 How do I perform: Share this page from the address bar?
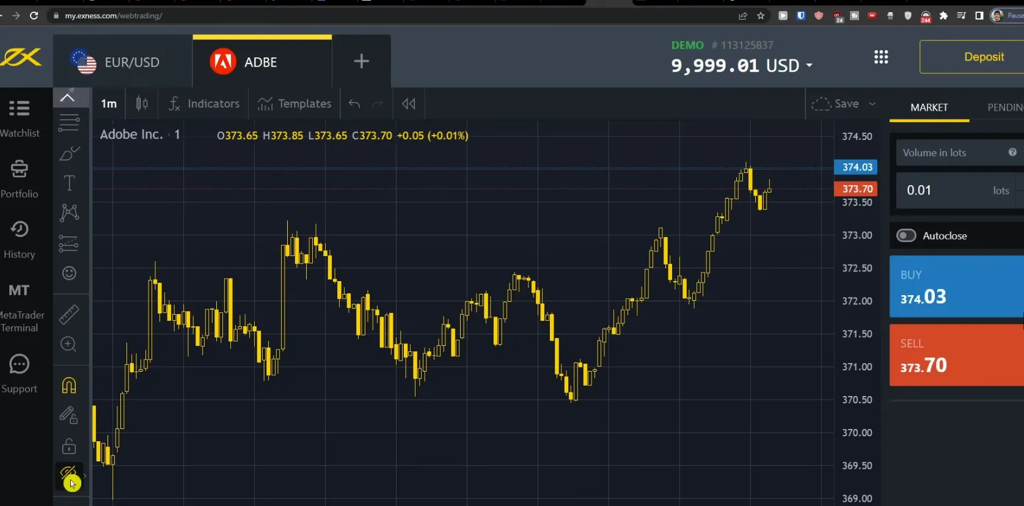pos(743,16)
